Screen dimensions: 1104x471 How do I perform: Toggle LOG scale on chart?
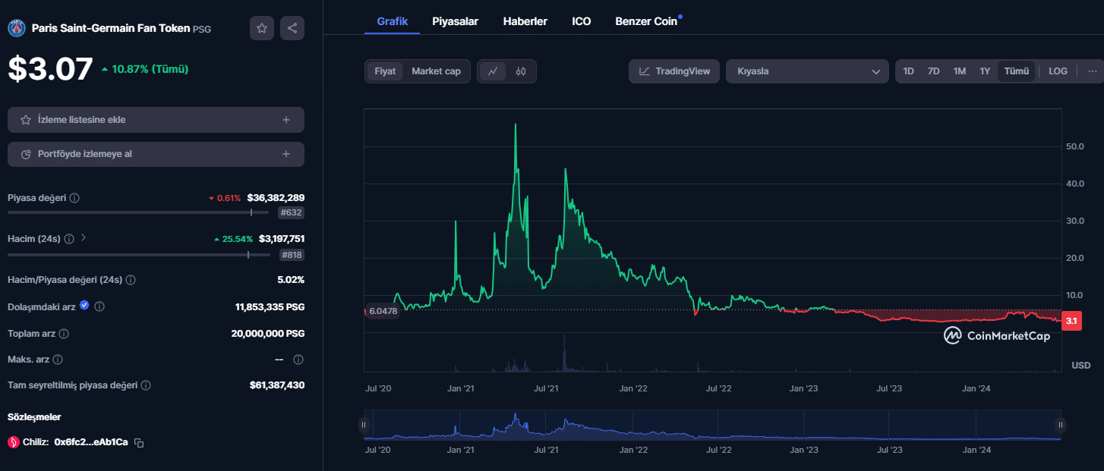point(1058,71)
